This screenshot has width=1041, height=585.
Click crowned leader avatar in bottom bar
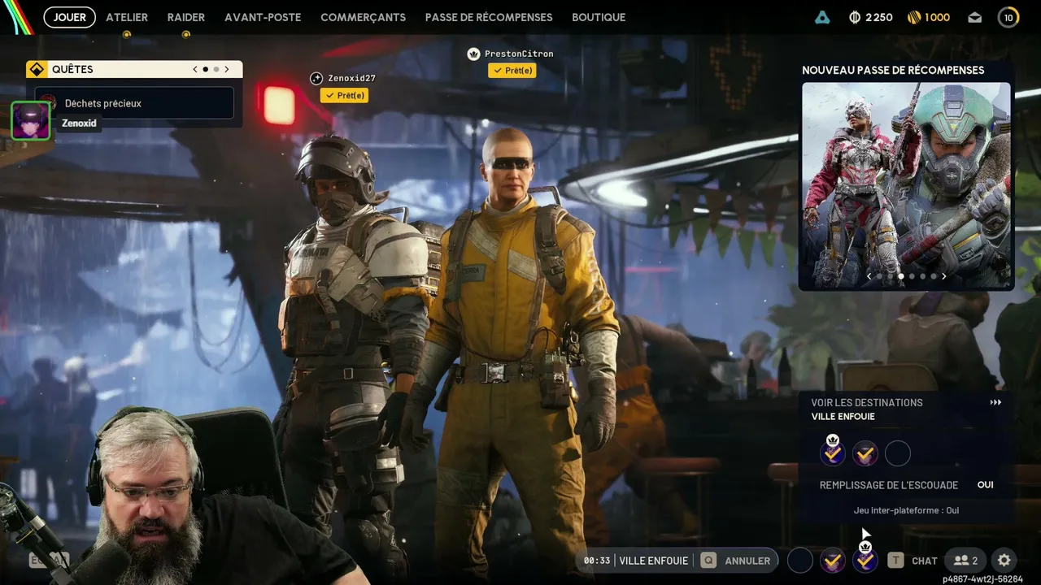tap(865, 560)
